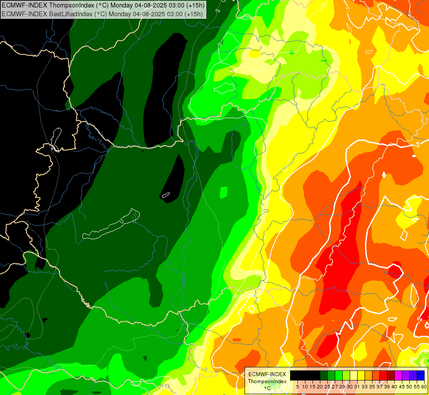Click the purple 45–50 legend swatch
The width and height of the screenshot is (429, 395).
[x=406, y=375]
